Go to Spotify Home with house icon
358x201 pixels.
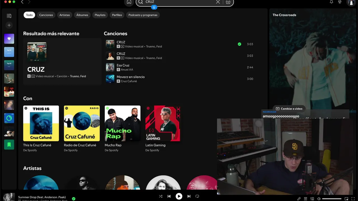click(129, 2)
